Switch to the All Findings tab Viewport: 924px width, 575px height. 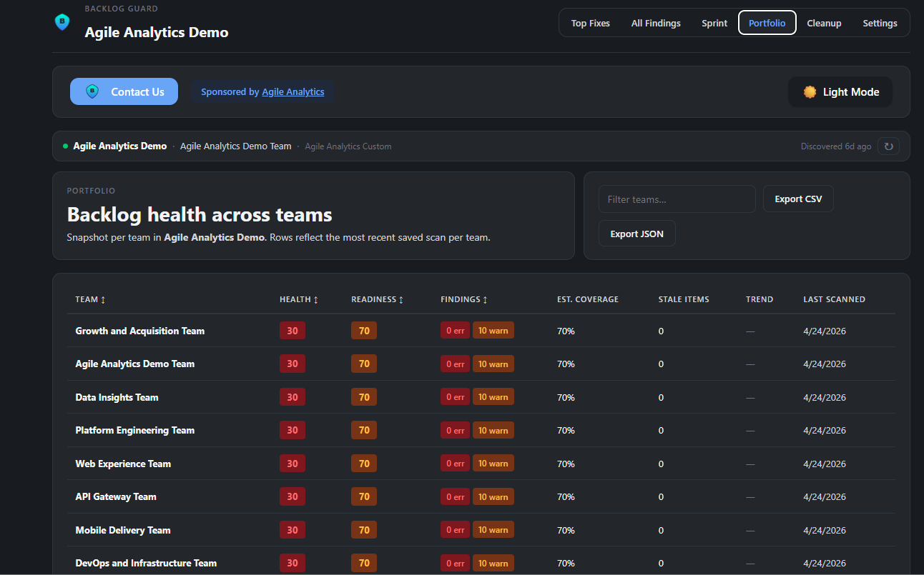(656, 23)
